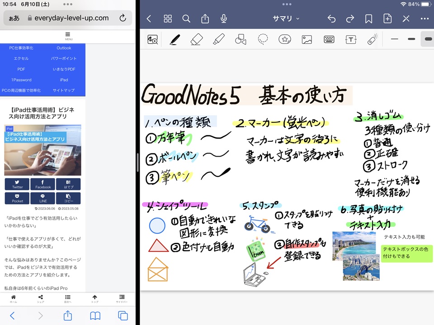
Task: Select the Image insert tool
Action: coord(307,40)
